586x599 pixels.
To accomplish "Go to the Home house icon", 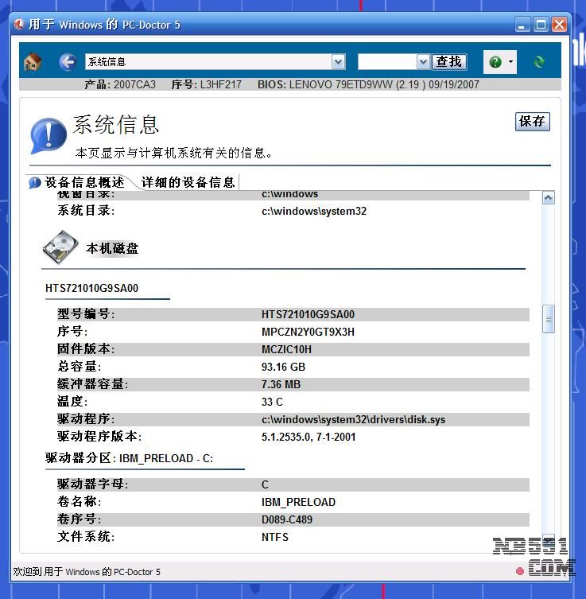I will 33,61.
